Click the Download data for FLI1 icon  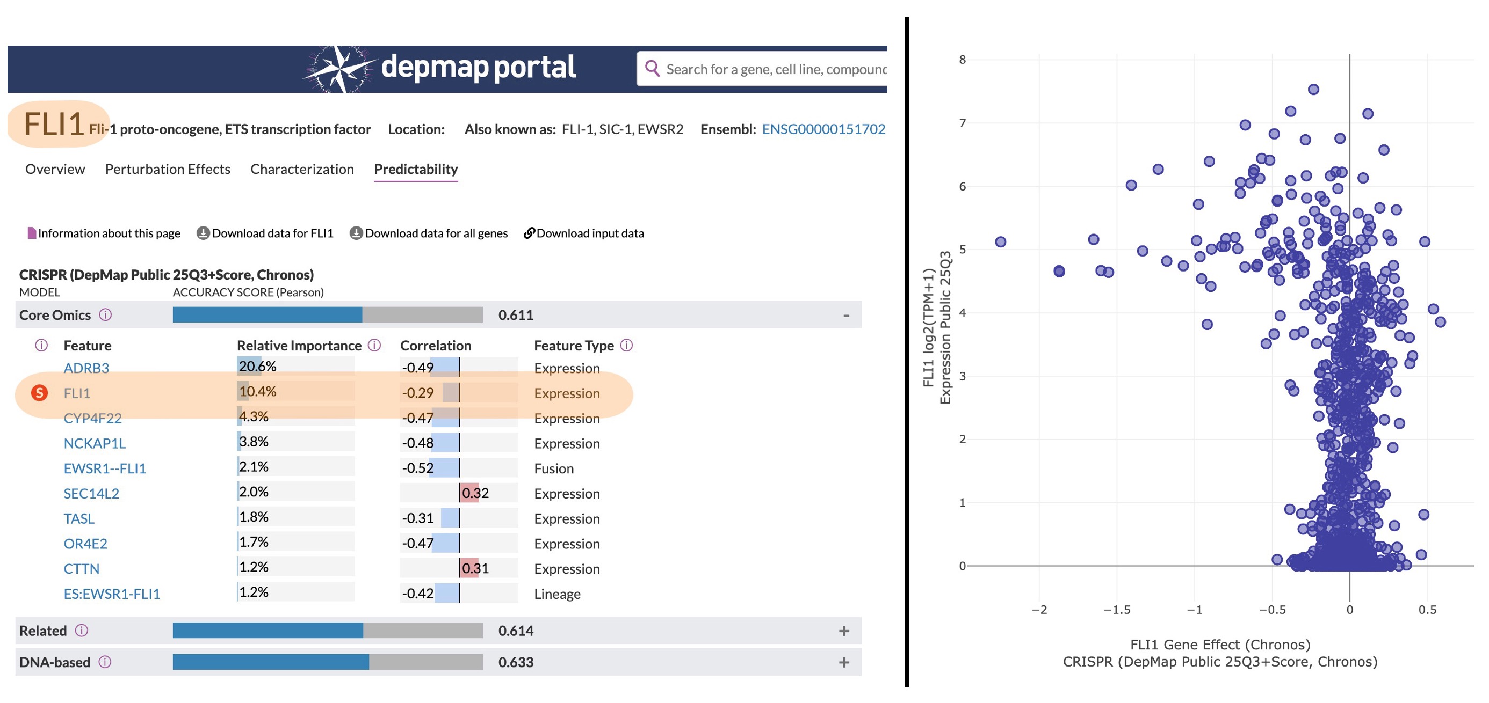(204, 233)
